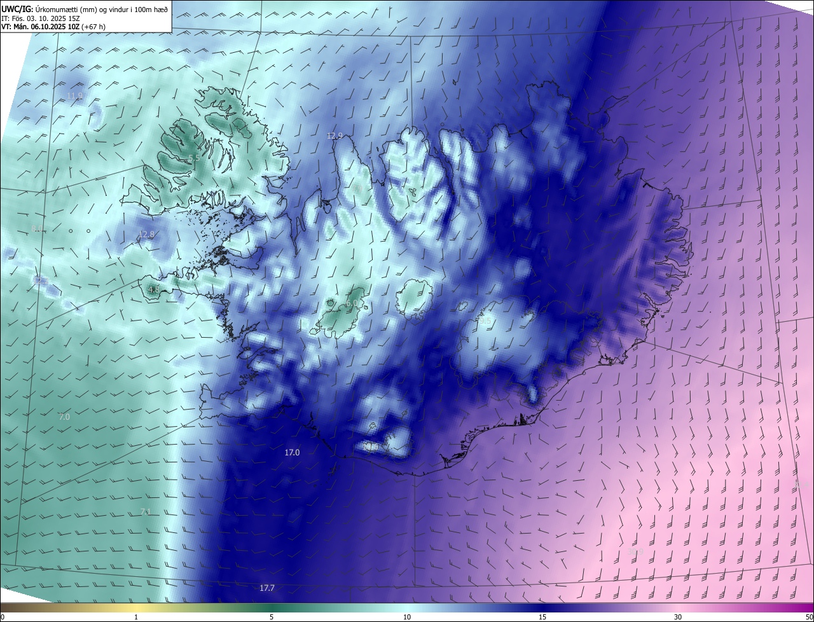Click the 0 tick on the color scale
Screen dimensions: 814x622
(x=3, y=618)
